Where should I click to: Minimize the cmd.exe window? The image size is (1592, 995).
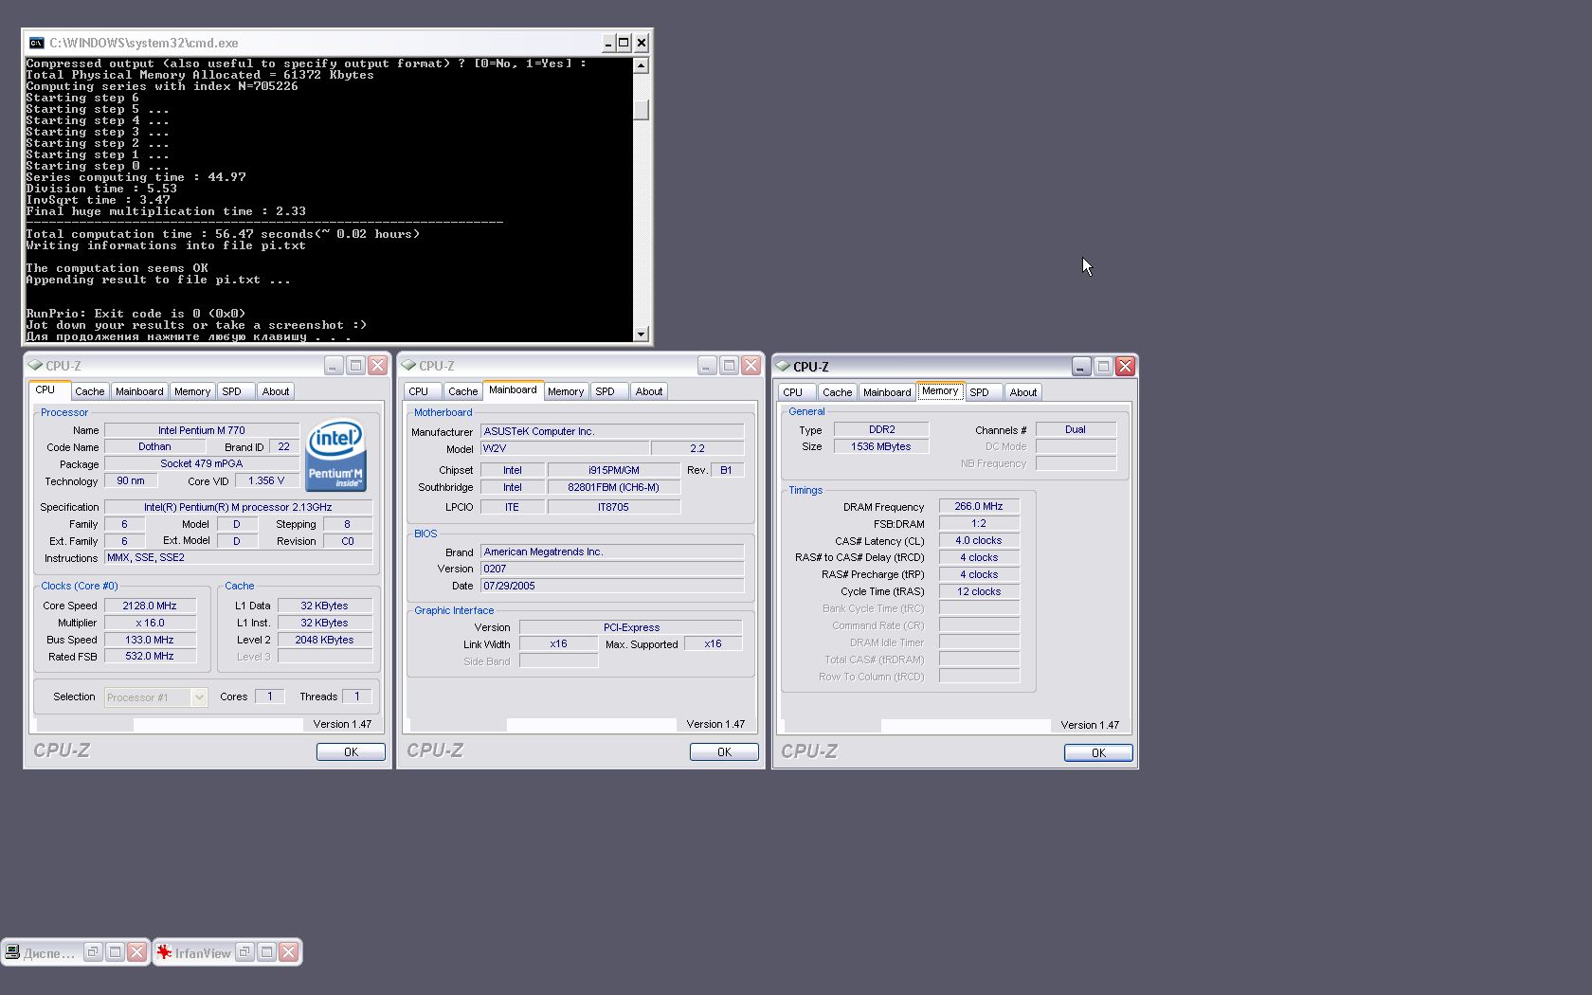[608, 43]
